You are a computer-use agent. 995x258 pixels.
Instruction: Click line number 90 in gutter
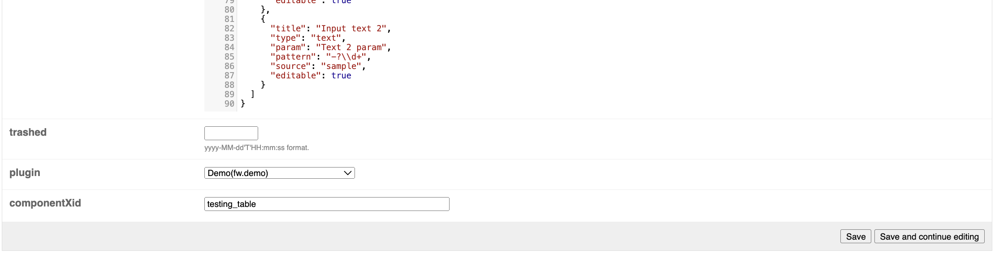point(229,103)
